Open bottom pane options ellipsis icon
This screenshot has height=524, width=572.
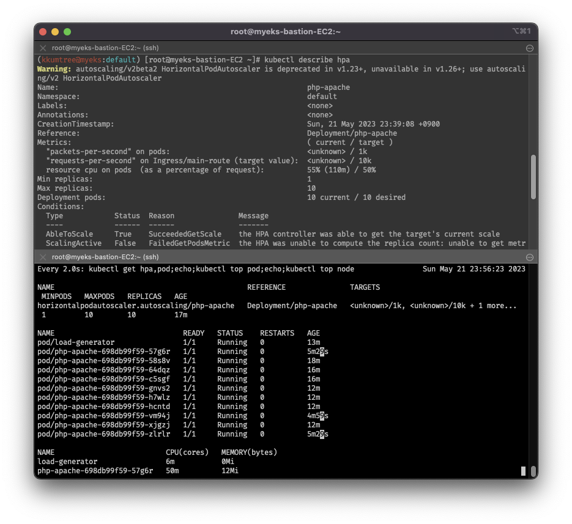(530, 257)
